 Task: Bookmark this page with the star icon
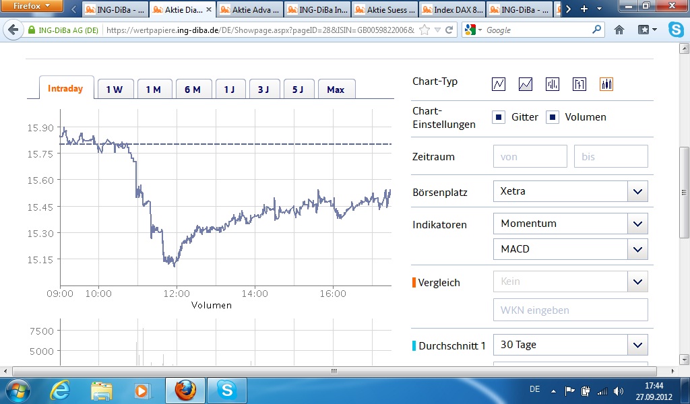coord(425,30)
